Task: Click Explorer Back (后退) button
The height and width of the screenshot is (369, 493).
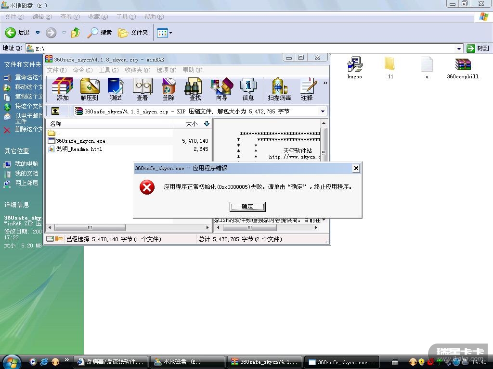Action: [18, 32]
